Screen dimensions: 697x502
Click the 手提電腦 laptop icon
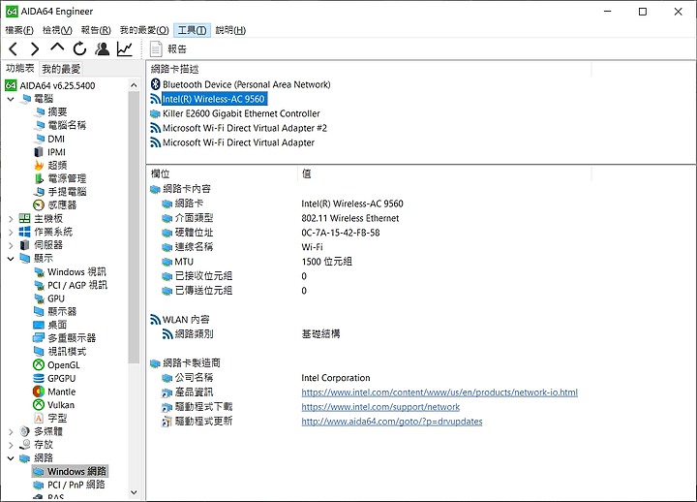(39, 192)
